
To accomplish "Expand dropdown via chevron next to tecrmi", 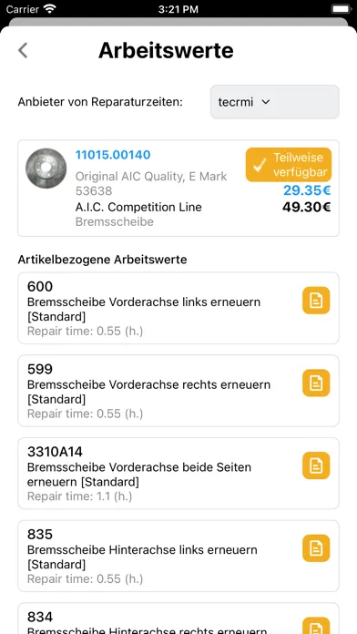I will pos(266,102).
